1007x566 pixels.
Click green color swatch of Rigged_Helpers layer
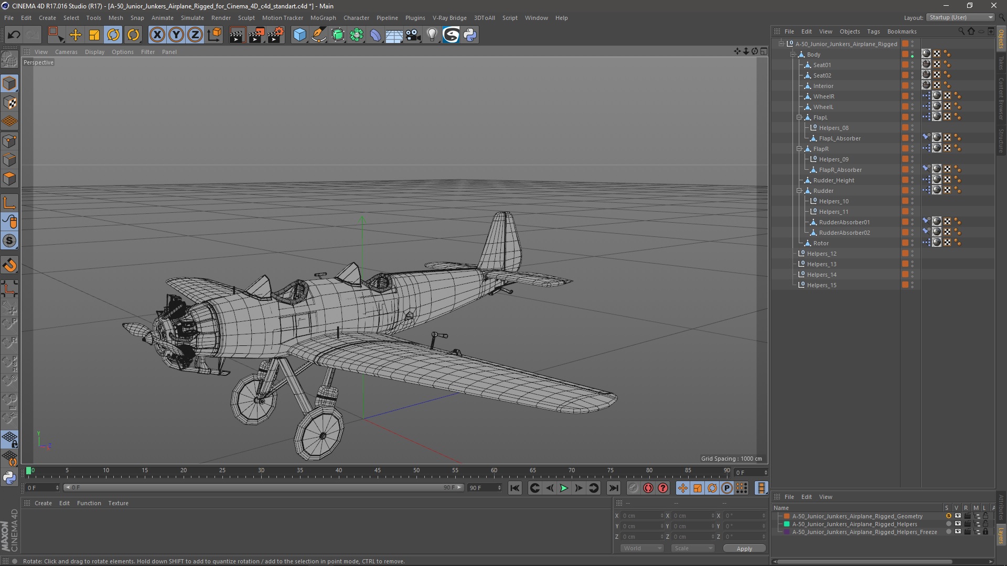click(787, 524)
